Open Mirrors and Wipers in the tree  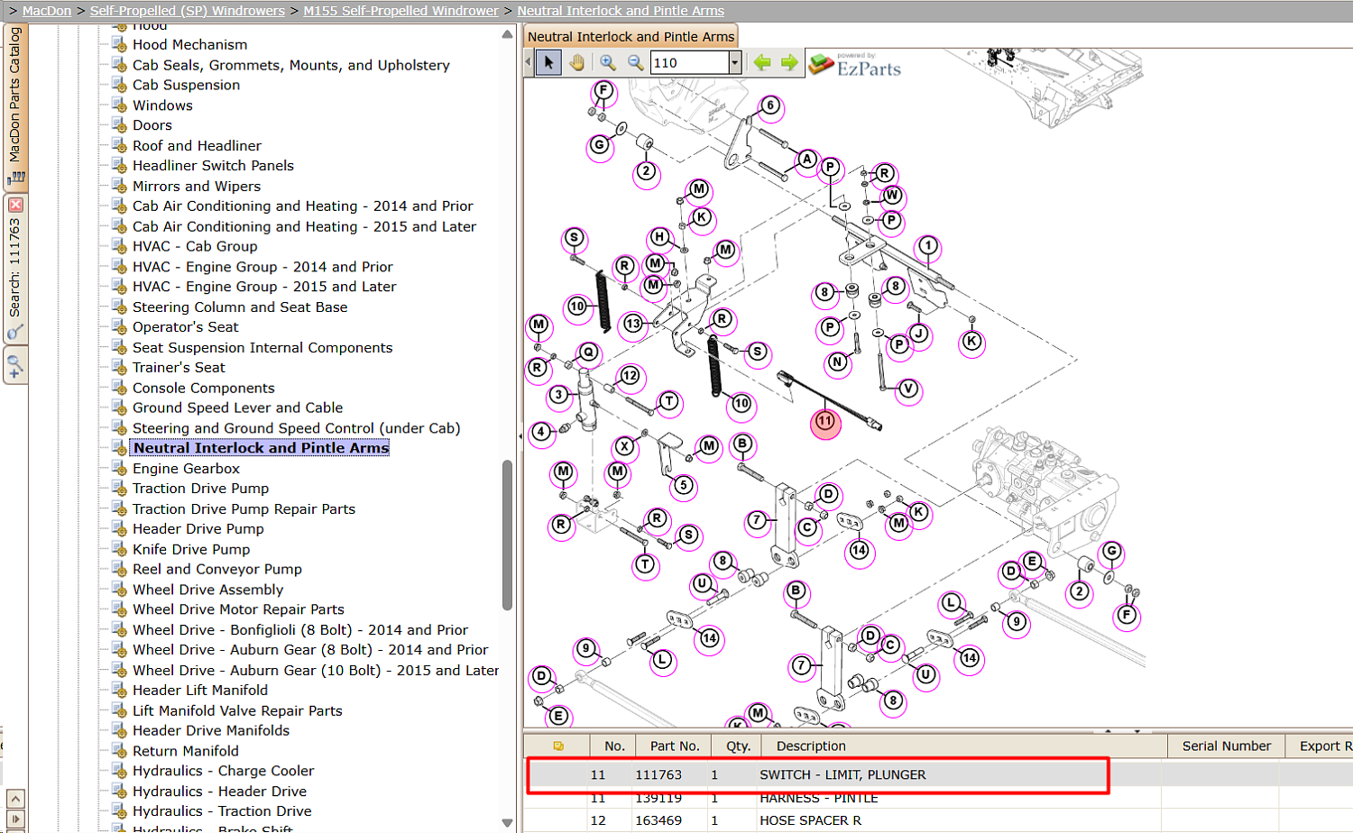tap(197, 186)
